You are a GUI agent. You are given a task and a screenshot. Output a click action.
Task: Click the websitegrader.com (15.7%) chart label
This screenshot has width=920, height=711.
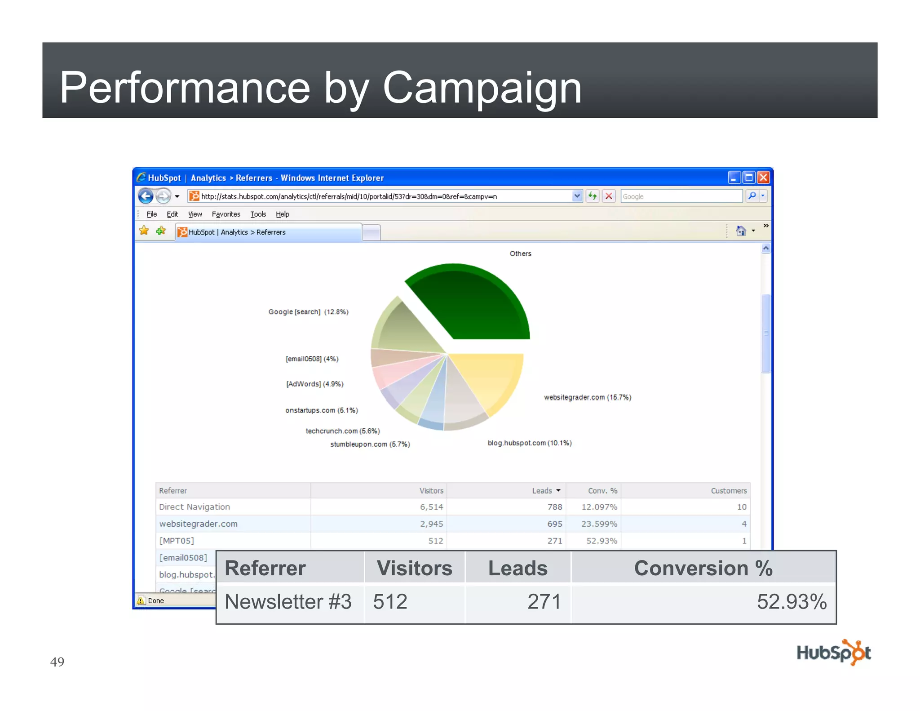[588, 397]
